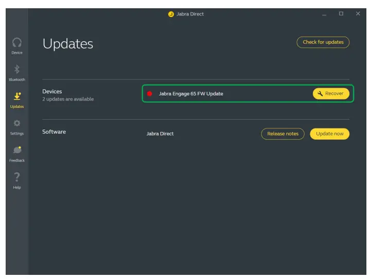Click the Jabra logo in title bar
Screen dimensions: 370x279
click(171, 14)
